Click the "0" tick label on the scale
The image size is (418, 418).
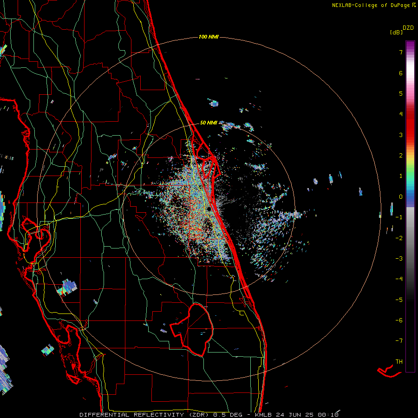[401, 197]
